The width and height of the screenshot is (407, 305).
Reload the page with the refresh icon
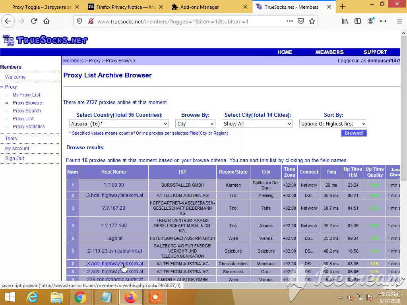[34, 21]
